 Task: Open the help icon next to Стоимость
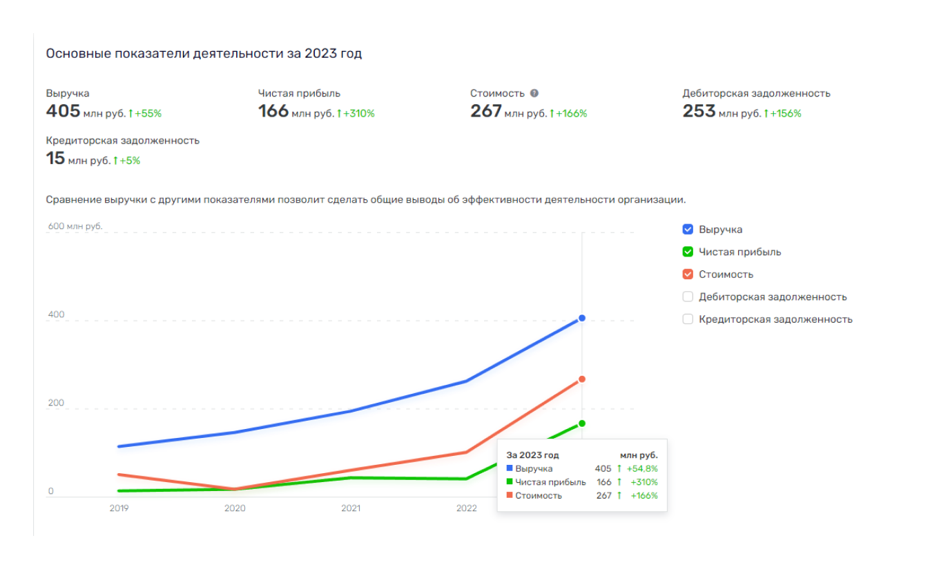[x=534, y=93]
